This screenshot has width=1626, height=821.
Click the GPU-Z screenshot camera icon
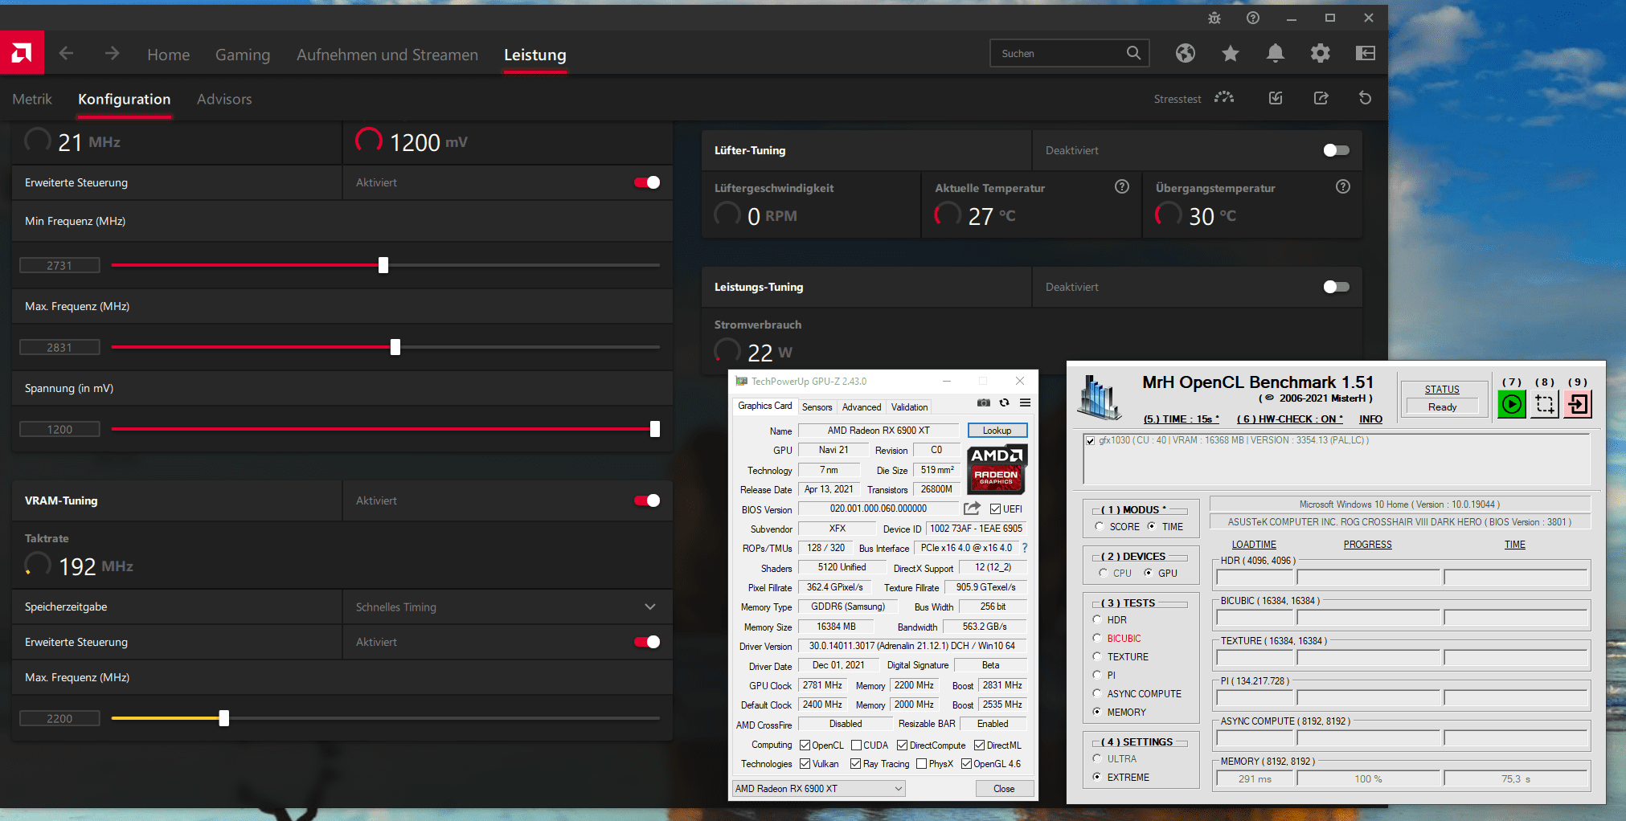(x=983, y=402)
